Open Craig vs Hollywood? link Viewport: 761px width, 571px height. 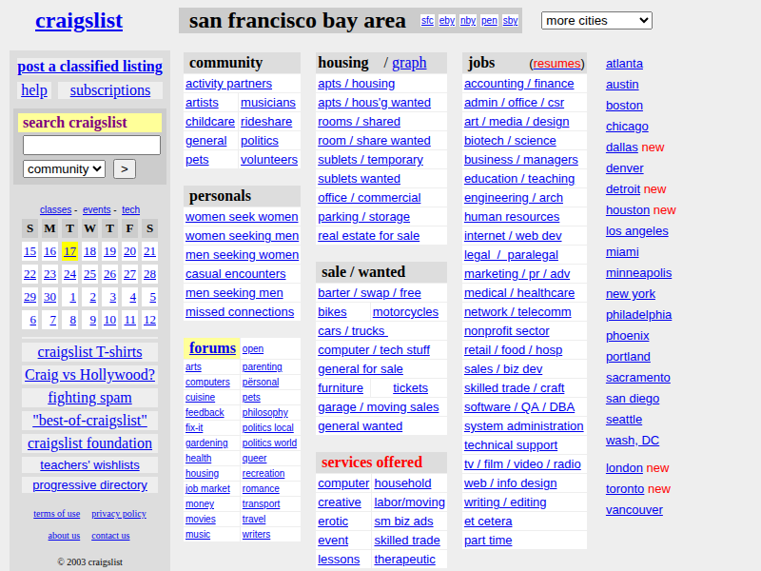[89, 375]
